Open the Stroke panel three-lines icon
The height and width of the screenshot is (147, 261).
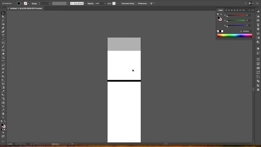point(258,33)
